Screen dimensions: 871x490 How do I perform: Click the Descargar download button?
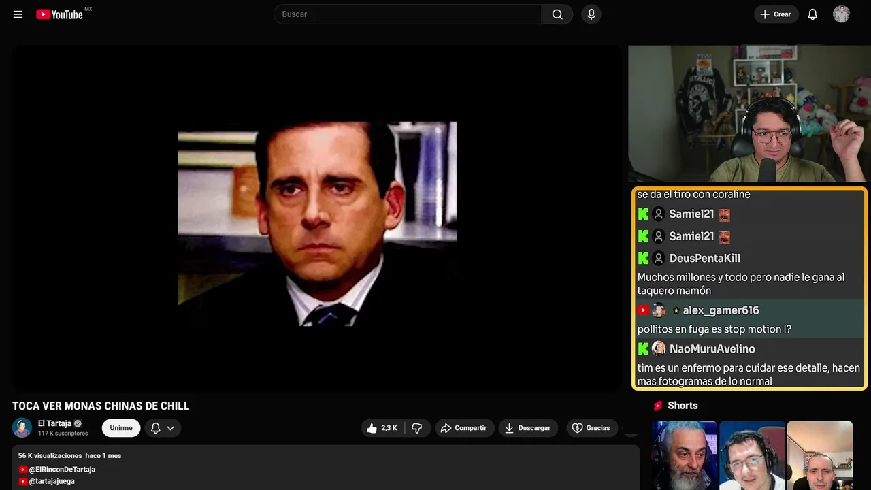coord(528,428)
